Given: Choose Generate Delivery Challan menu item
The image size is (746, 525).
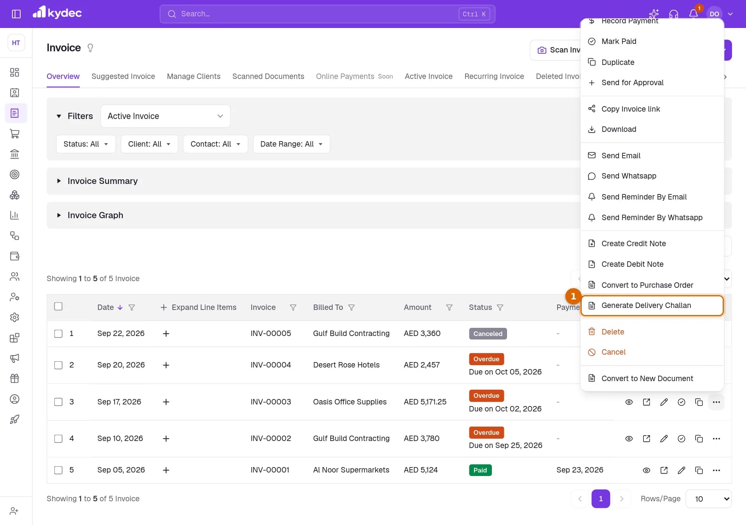Looking at the screenshot, I should click(652, 306).
